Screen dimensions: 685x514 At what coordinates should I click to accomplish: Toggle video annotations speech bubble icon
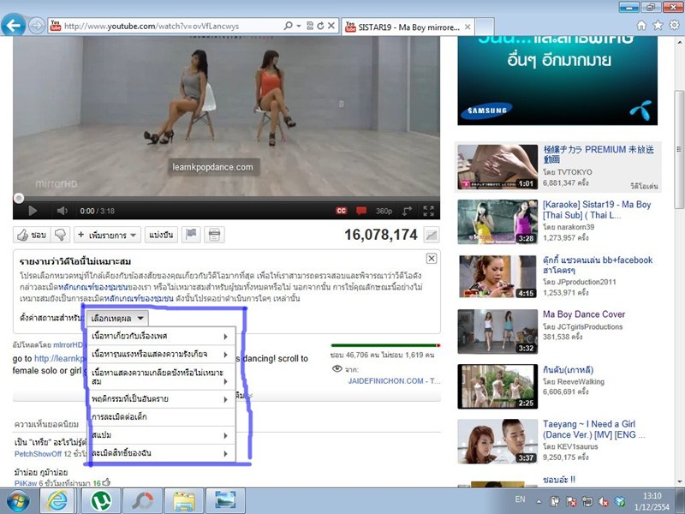[x=361, y=211]
